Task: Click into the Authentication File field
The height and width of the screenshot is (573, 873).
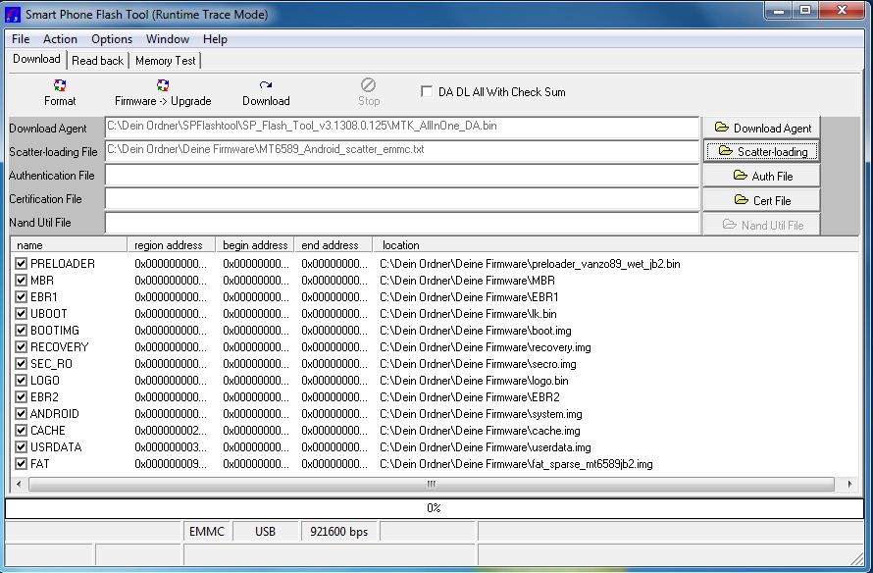Action: [x=402, y=176]
